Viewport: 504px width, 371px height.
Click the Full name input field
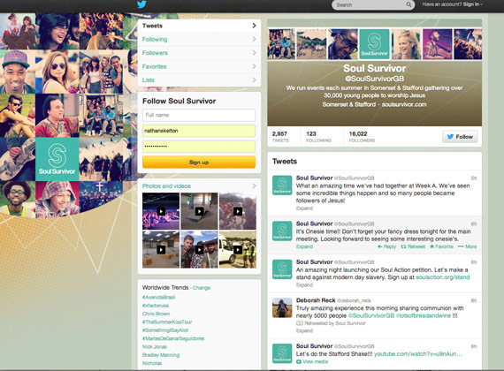pyautogui.click(x=199, y=115)
